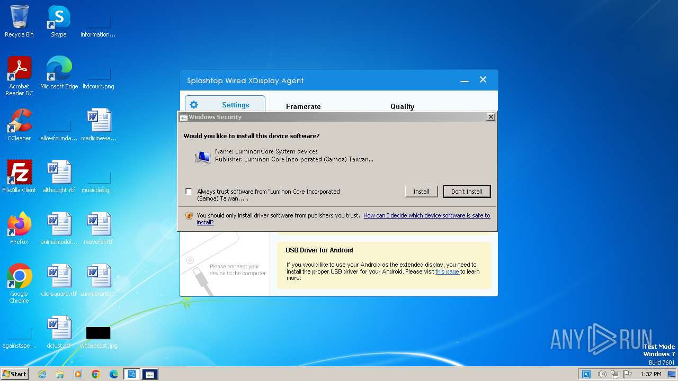This screenshot has width=678, height=381.
Task: Close the Windows Security dialog
Action: [x=490, y=117]
